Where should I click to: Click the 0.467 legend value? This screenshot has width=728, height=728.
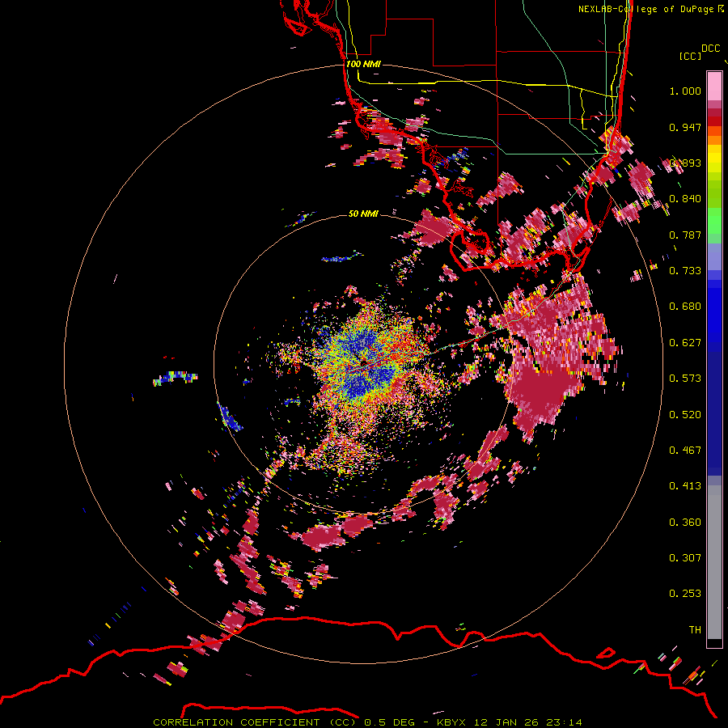[x=685, y=451]
